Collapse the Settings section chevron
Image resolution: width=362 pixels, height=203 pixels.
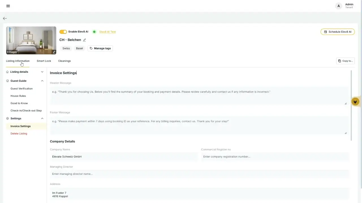tap(42, 118)
